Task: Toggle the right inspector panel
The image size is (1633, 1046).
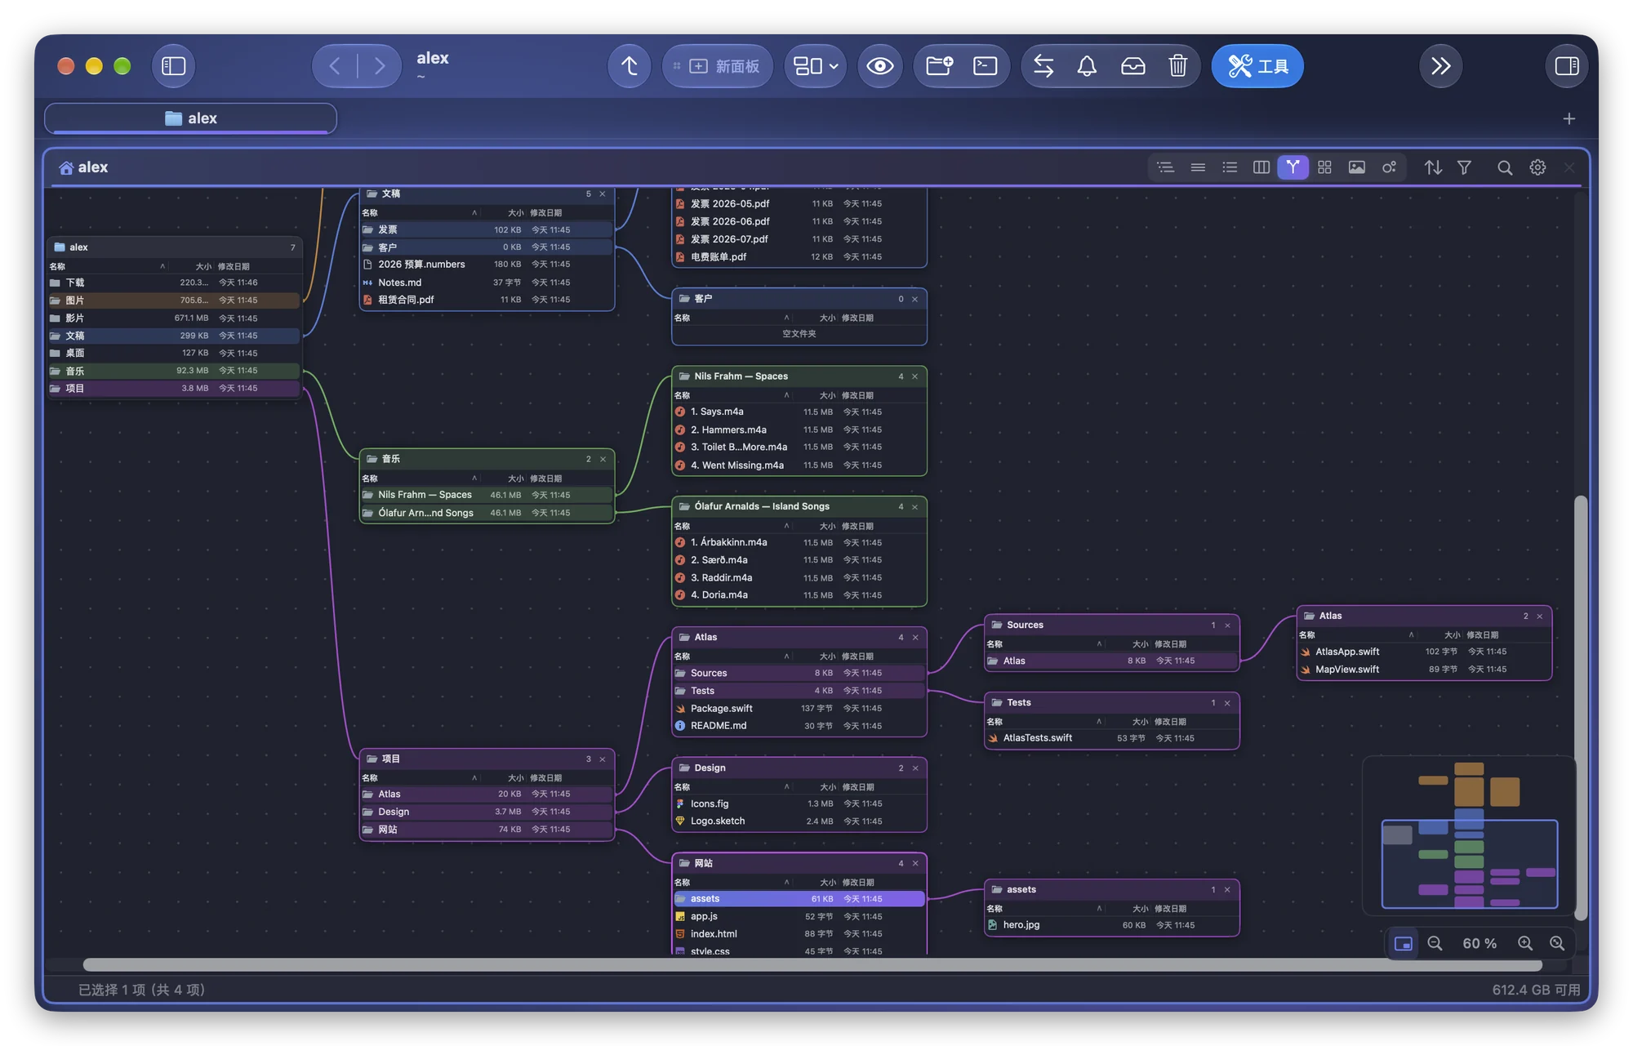Action: point(1566,66)
